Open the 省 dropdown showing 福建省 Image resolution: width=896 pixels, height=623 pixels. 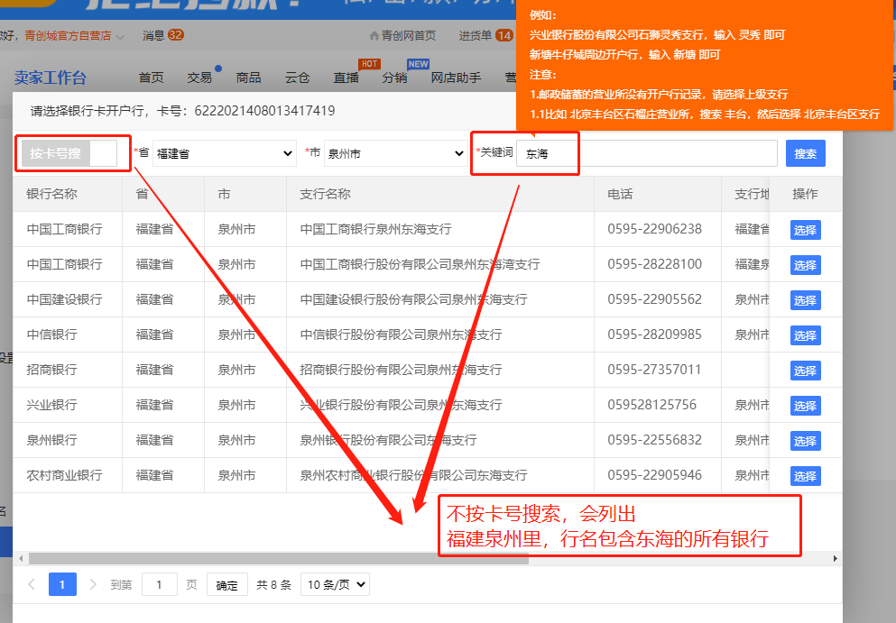224,154
